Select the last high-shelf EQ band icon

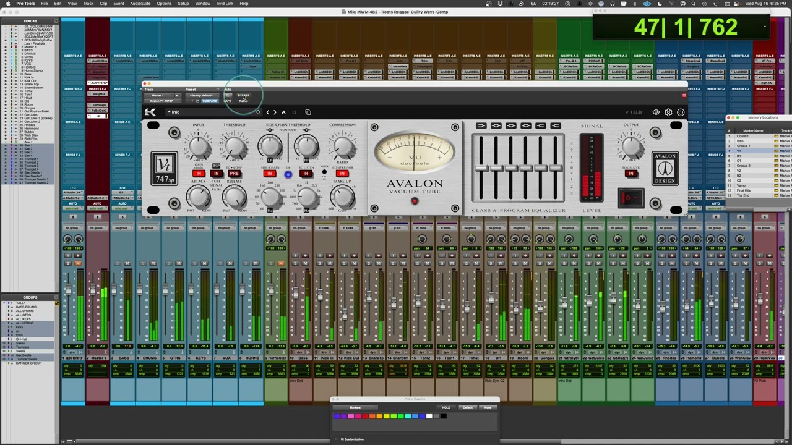(x=555, y=126)
